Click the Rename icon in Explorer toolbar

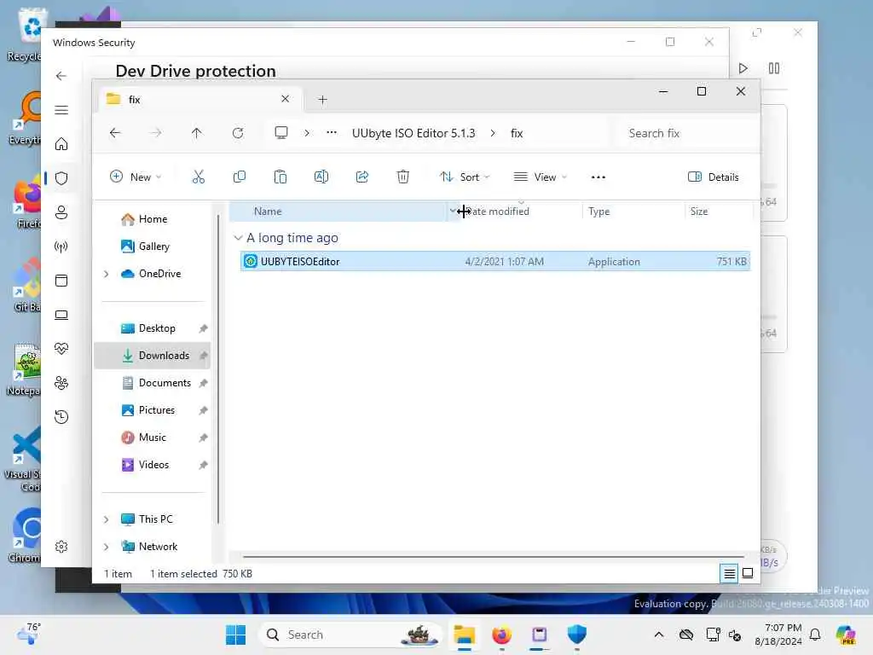click(321, 177)
